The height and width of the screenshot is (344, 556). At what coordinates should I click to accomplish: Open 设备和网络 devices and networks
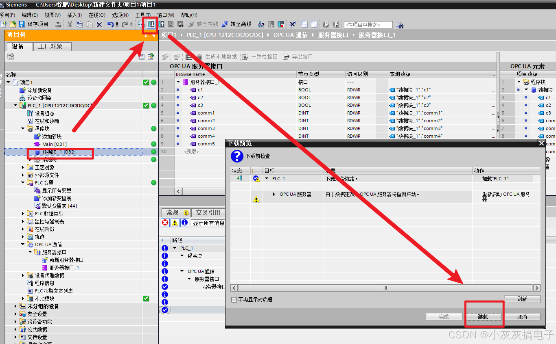point(36,98)
